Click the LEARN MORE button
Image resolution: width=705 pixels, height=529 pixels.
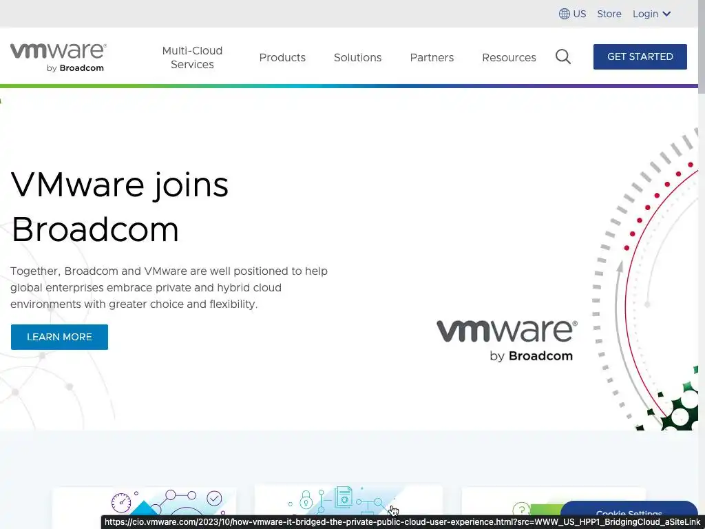click(59, 337)
